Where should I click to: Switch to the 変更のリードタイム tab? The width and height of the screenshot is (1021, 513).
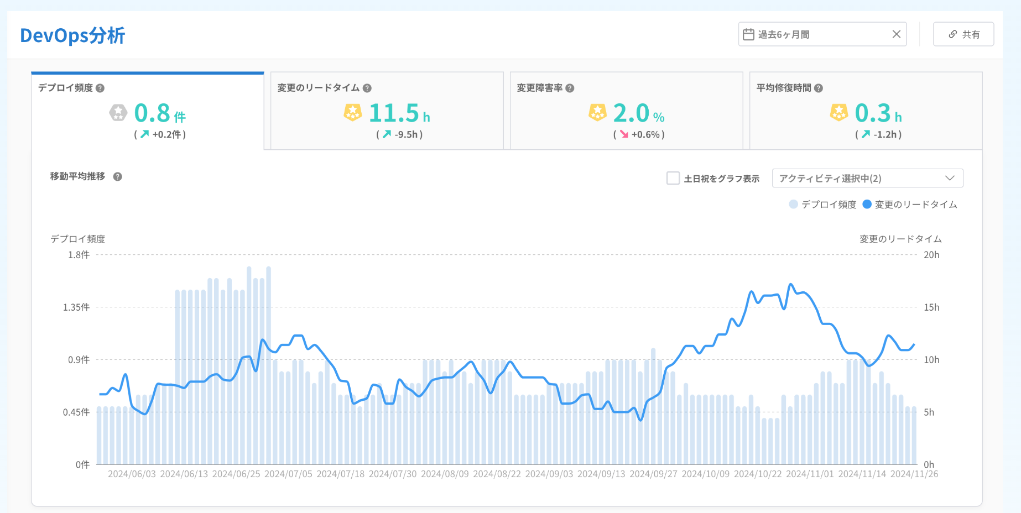click(x=387, y=111)
